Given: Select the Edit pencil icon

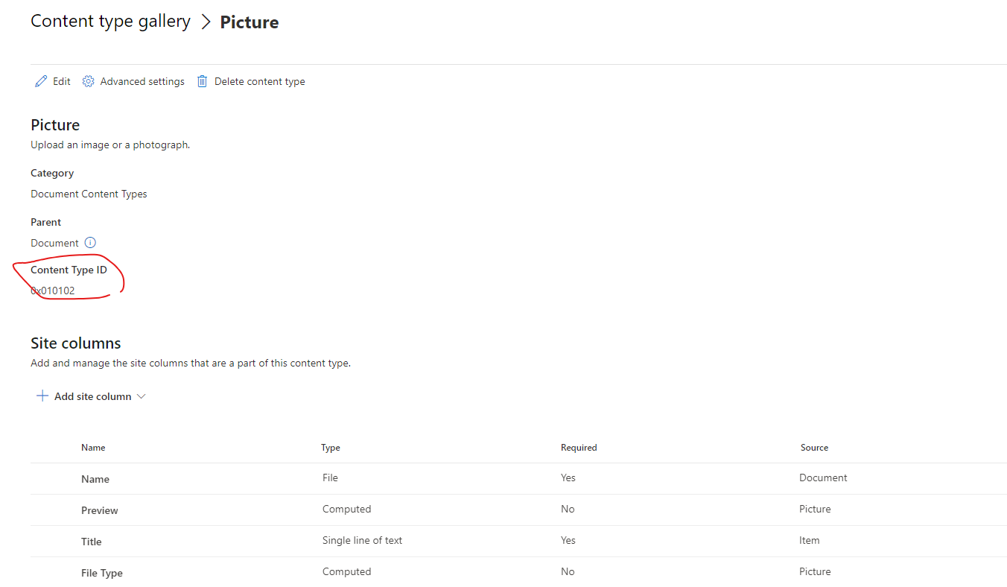Looking at the screenshot, I should tap(42, 80).
